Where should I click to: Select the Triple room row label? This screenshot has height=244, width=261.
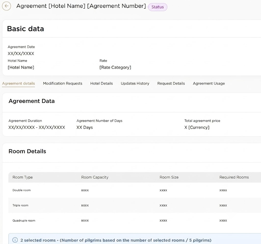[20, 205]
